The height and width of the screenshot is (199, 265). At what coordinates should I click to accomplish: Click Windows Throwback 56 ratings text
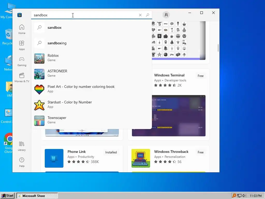coord(180,162)
